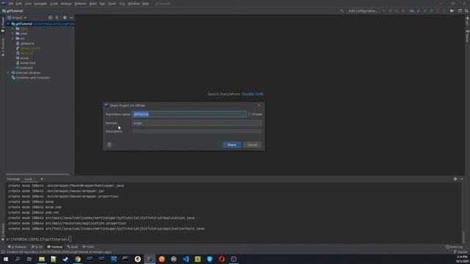This screenshot has height=264, width=470.
Task: Tick the Private repository checkbox
Action: pyautogui.click(x=249, y=114)
